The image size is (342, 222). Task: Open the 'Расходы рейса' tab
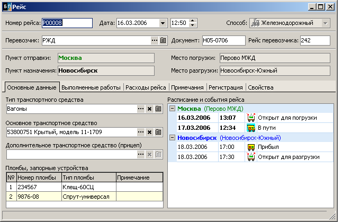coord(146,87)
